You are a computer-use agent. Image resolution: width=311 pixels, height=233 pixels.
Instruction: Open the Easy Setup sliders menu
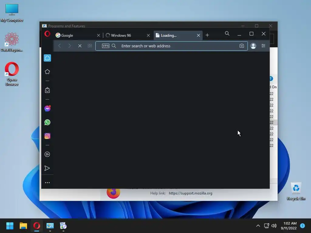point(263,46)
